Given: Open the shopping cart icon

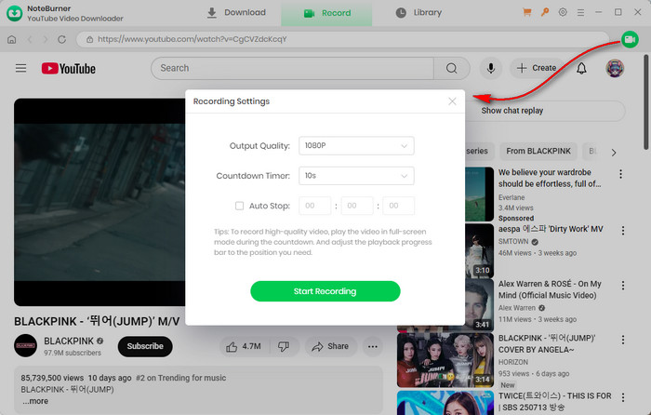Looking at the screenshot, I should tap(528, 12).
